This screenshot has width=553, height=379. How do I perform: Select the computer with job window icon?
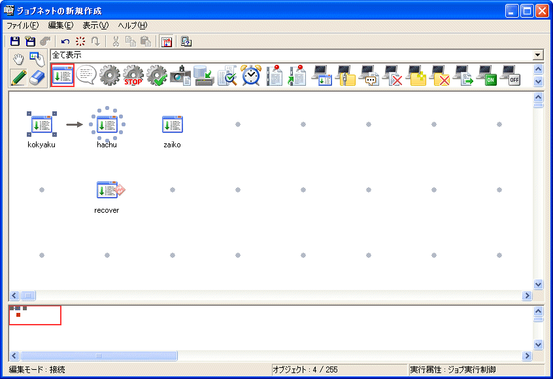pos(322,75)
